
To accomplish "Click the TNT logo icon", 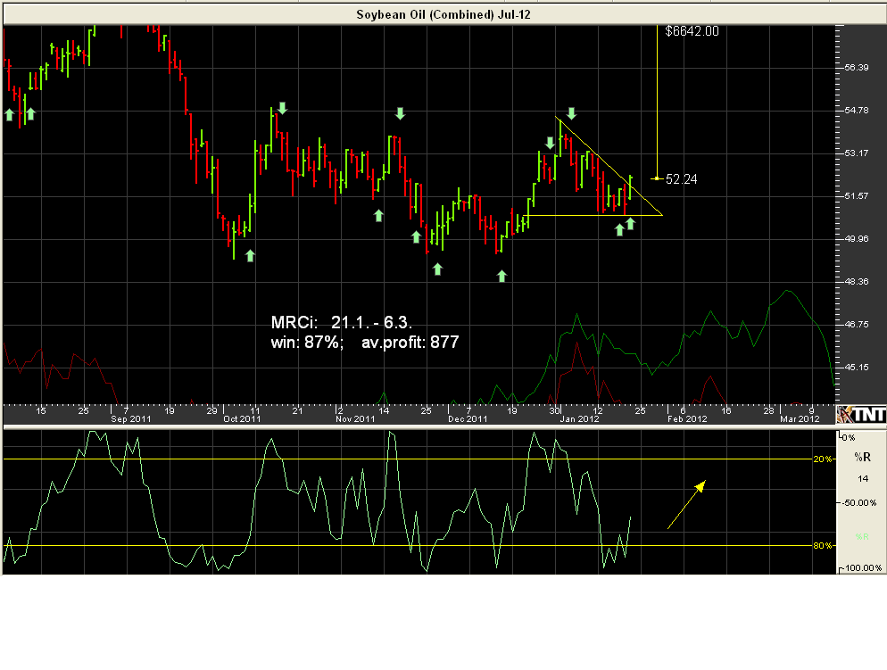I will [x=861, y=415].
